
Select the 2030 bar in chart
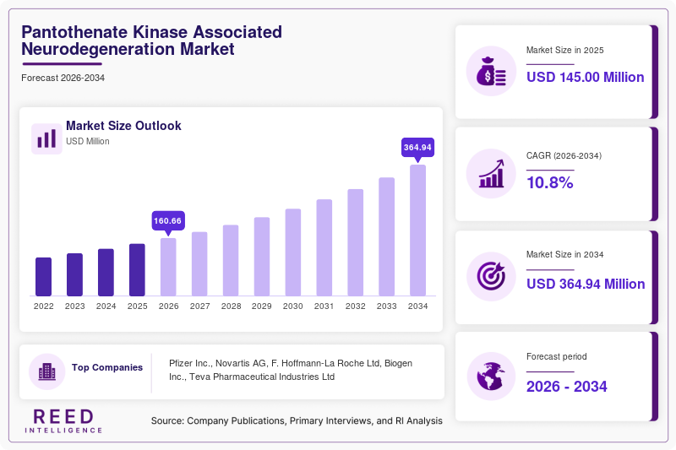(293, 252)
